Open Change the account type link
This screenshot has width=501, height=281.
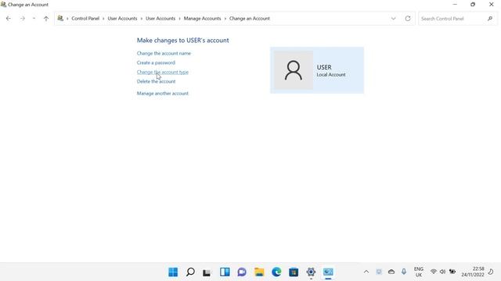[163, 72]
